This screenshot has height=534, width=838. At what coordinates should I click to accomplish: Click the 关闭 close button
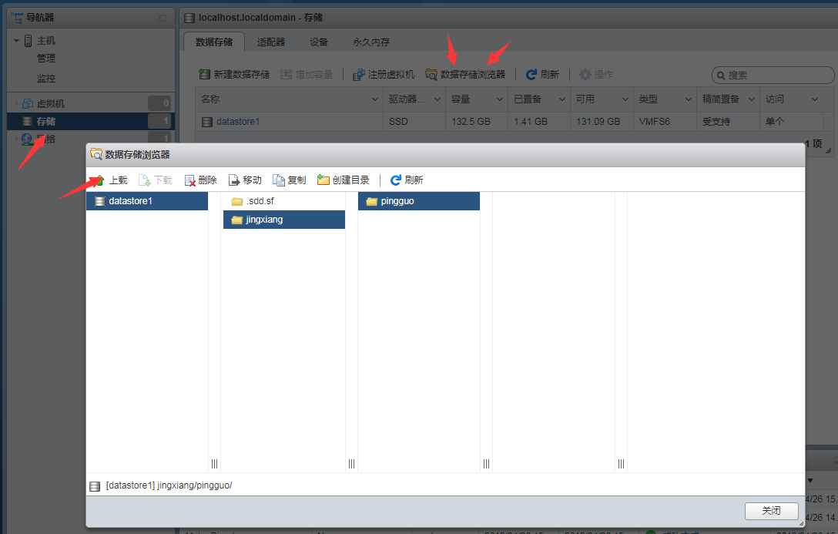771,511
